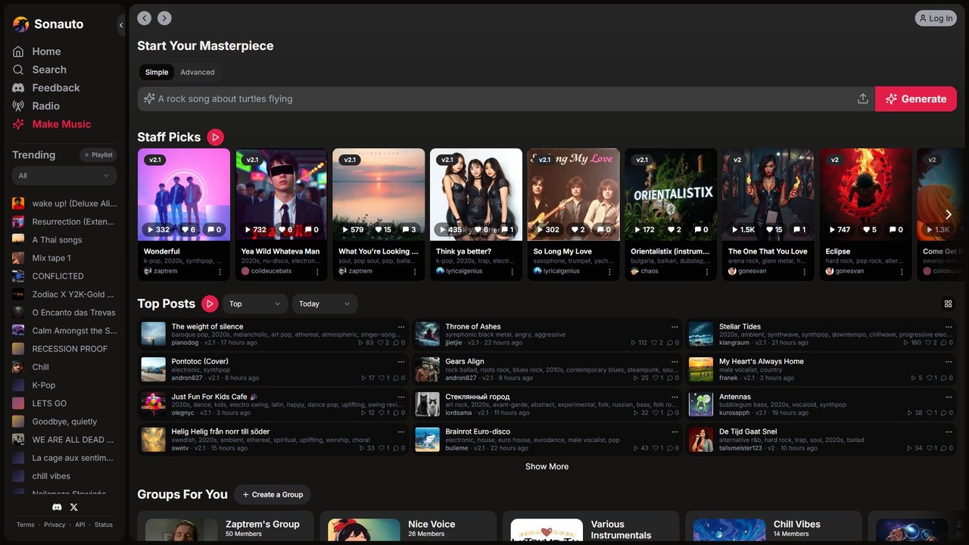Click Show More under Top Posts
Image resolution: width=969 pixels, height=545 pixels.
point(547,466)
